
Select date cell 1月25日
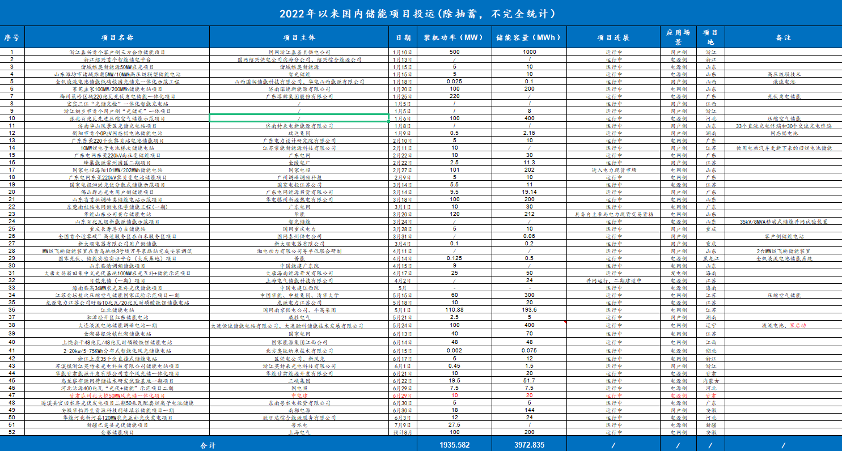pos(403,96)
